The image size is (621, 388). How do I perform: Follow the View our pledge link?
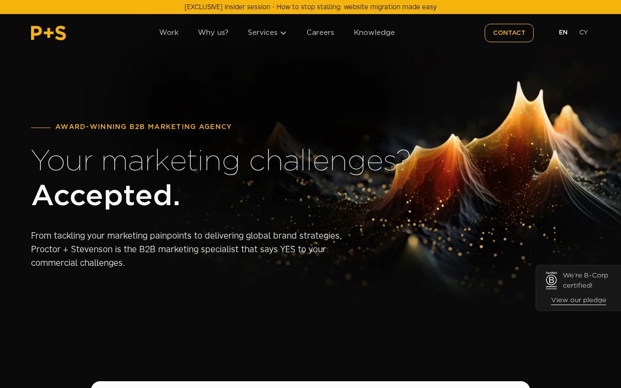pyautogui.click(x=578, y=300)
